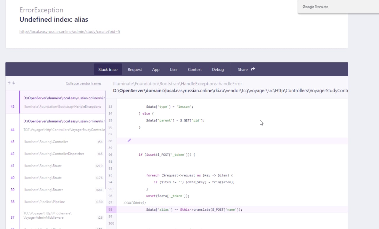Click the down arrow for next frame

(x=14, y=83)
